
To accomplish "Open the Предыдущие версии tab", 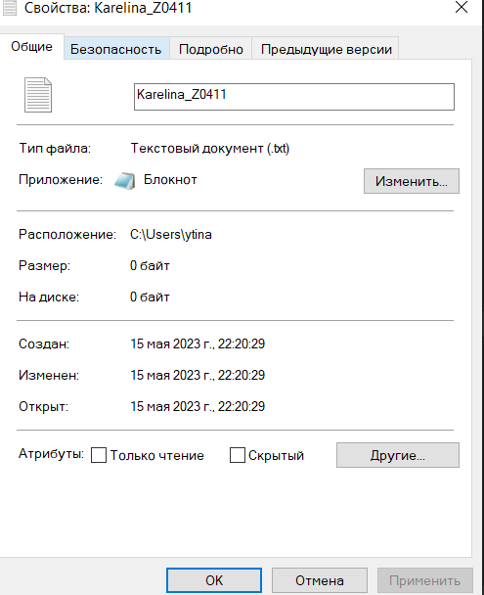I will click(326, 49).
